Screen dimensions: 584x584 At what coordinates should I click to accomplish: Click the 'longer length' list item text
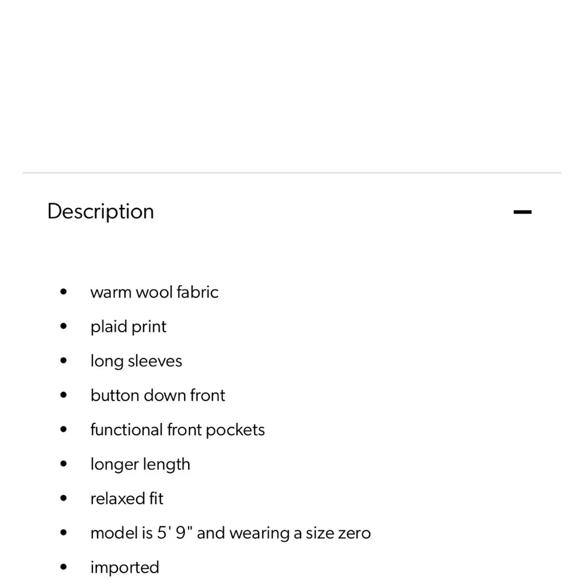pos(140,464)
